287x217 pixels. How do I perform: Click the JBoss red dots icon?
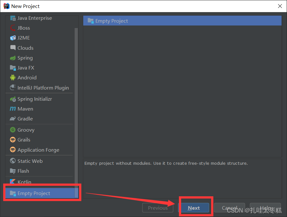coord(13,28)
